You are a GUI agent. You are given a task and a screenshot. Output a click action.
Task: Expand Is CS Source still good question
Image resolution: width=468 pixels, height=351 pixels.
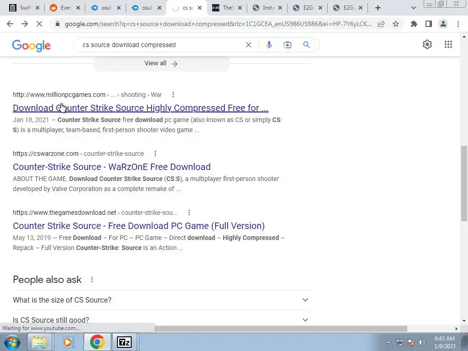click(162, 319)
